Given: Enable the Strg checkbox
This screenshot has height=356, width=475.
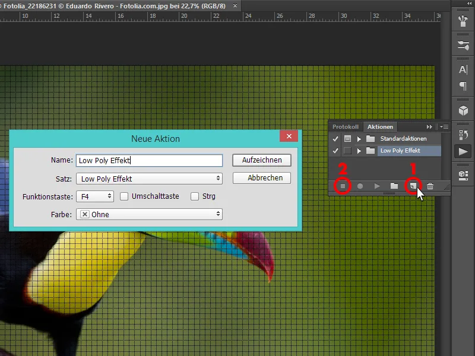Looking at the screenshot, I should (x=195, y=196).
